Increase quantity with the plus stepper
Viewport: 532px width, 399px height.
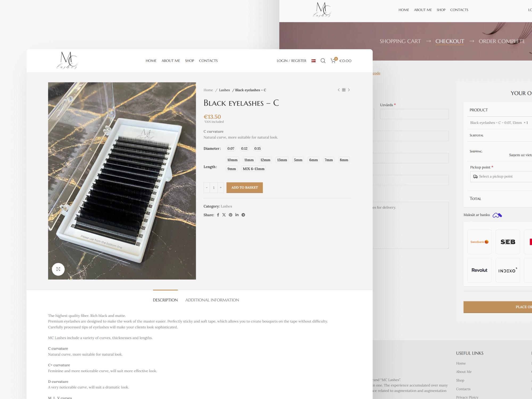click(221, 188)
